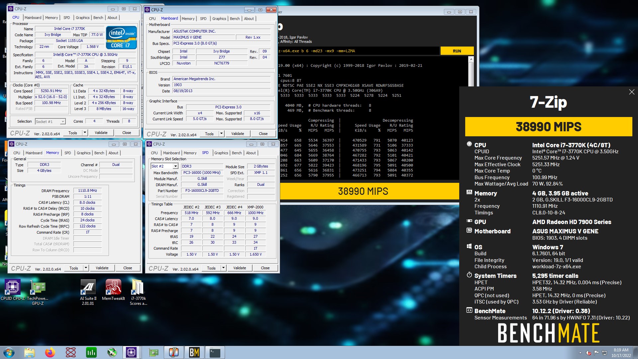This screenshot has height=359, width=638.
Task: Click the 7z command line input field
Action: [x=358, y=51]
